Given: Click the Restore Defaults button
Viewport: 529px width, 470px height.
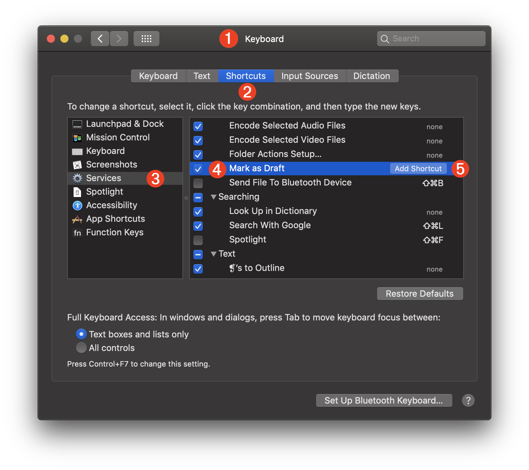Looking at the screenshot, I should pos(419,293).
